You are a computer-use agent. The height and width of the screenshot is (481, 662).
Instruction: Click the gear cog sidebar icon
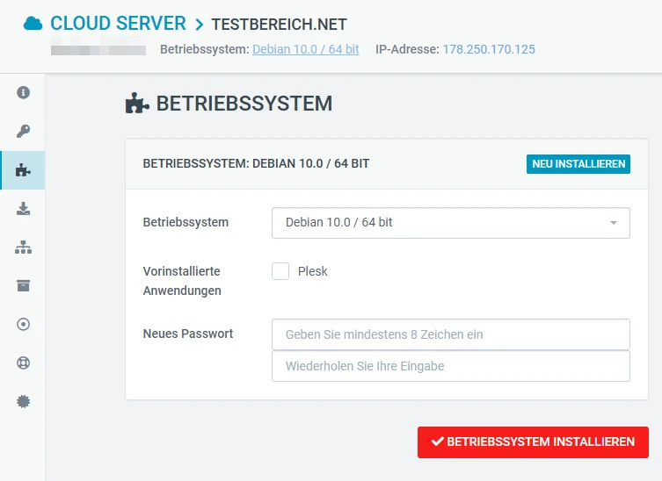pyautogui.click(x=24, y=401)
